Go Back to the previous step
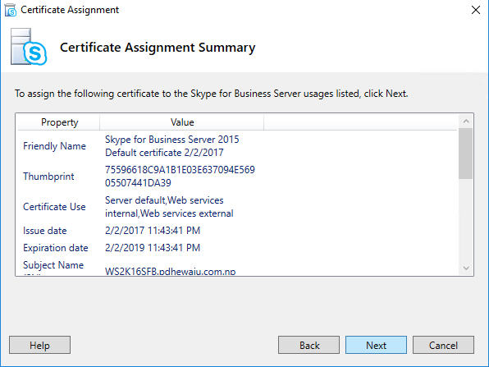Image resolution: width=489 pixels, height=367 pixels. click(308, 345)
